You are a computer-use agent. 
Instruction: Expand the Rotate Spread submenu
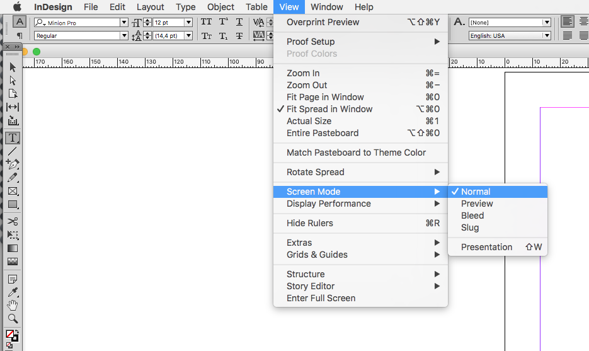click(360, 172)
